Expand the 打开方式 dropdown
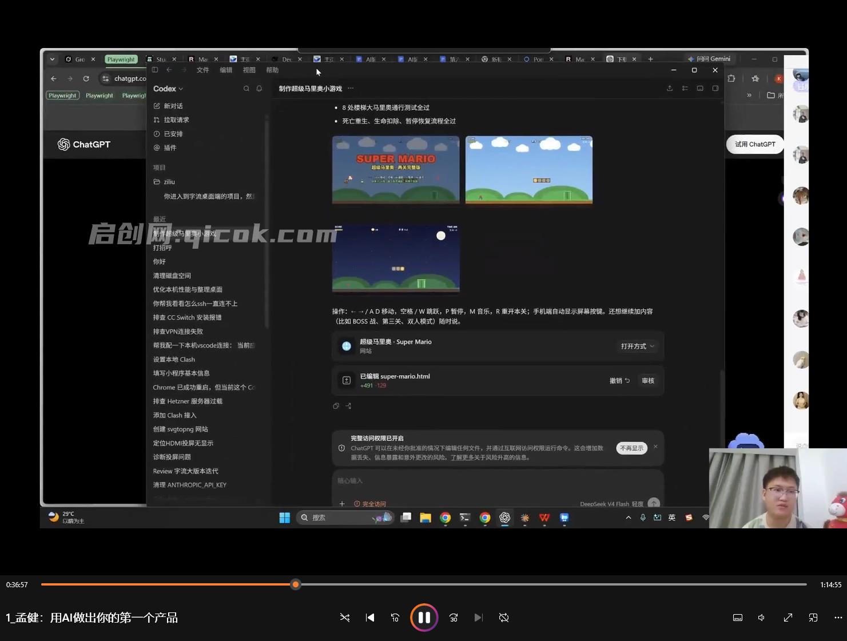 click(638, 346)
